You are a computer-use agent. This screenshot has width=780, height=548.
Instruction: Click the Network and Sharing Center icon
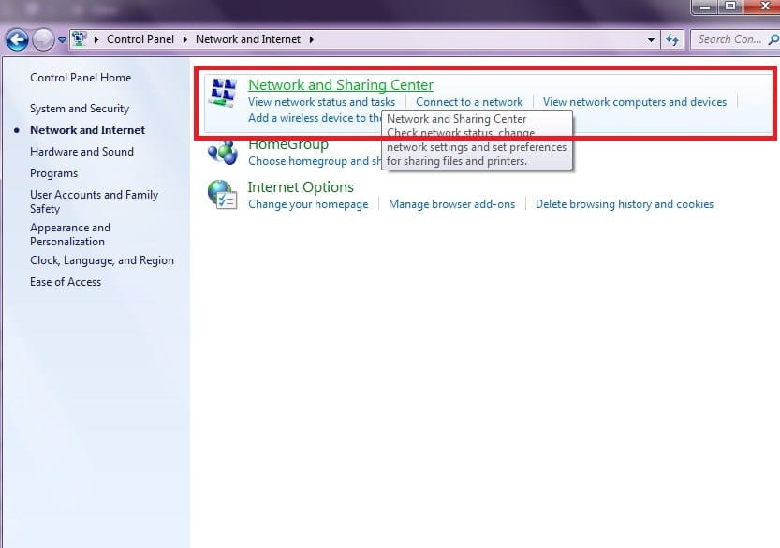pyautogui.click(x=222, y=93)
